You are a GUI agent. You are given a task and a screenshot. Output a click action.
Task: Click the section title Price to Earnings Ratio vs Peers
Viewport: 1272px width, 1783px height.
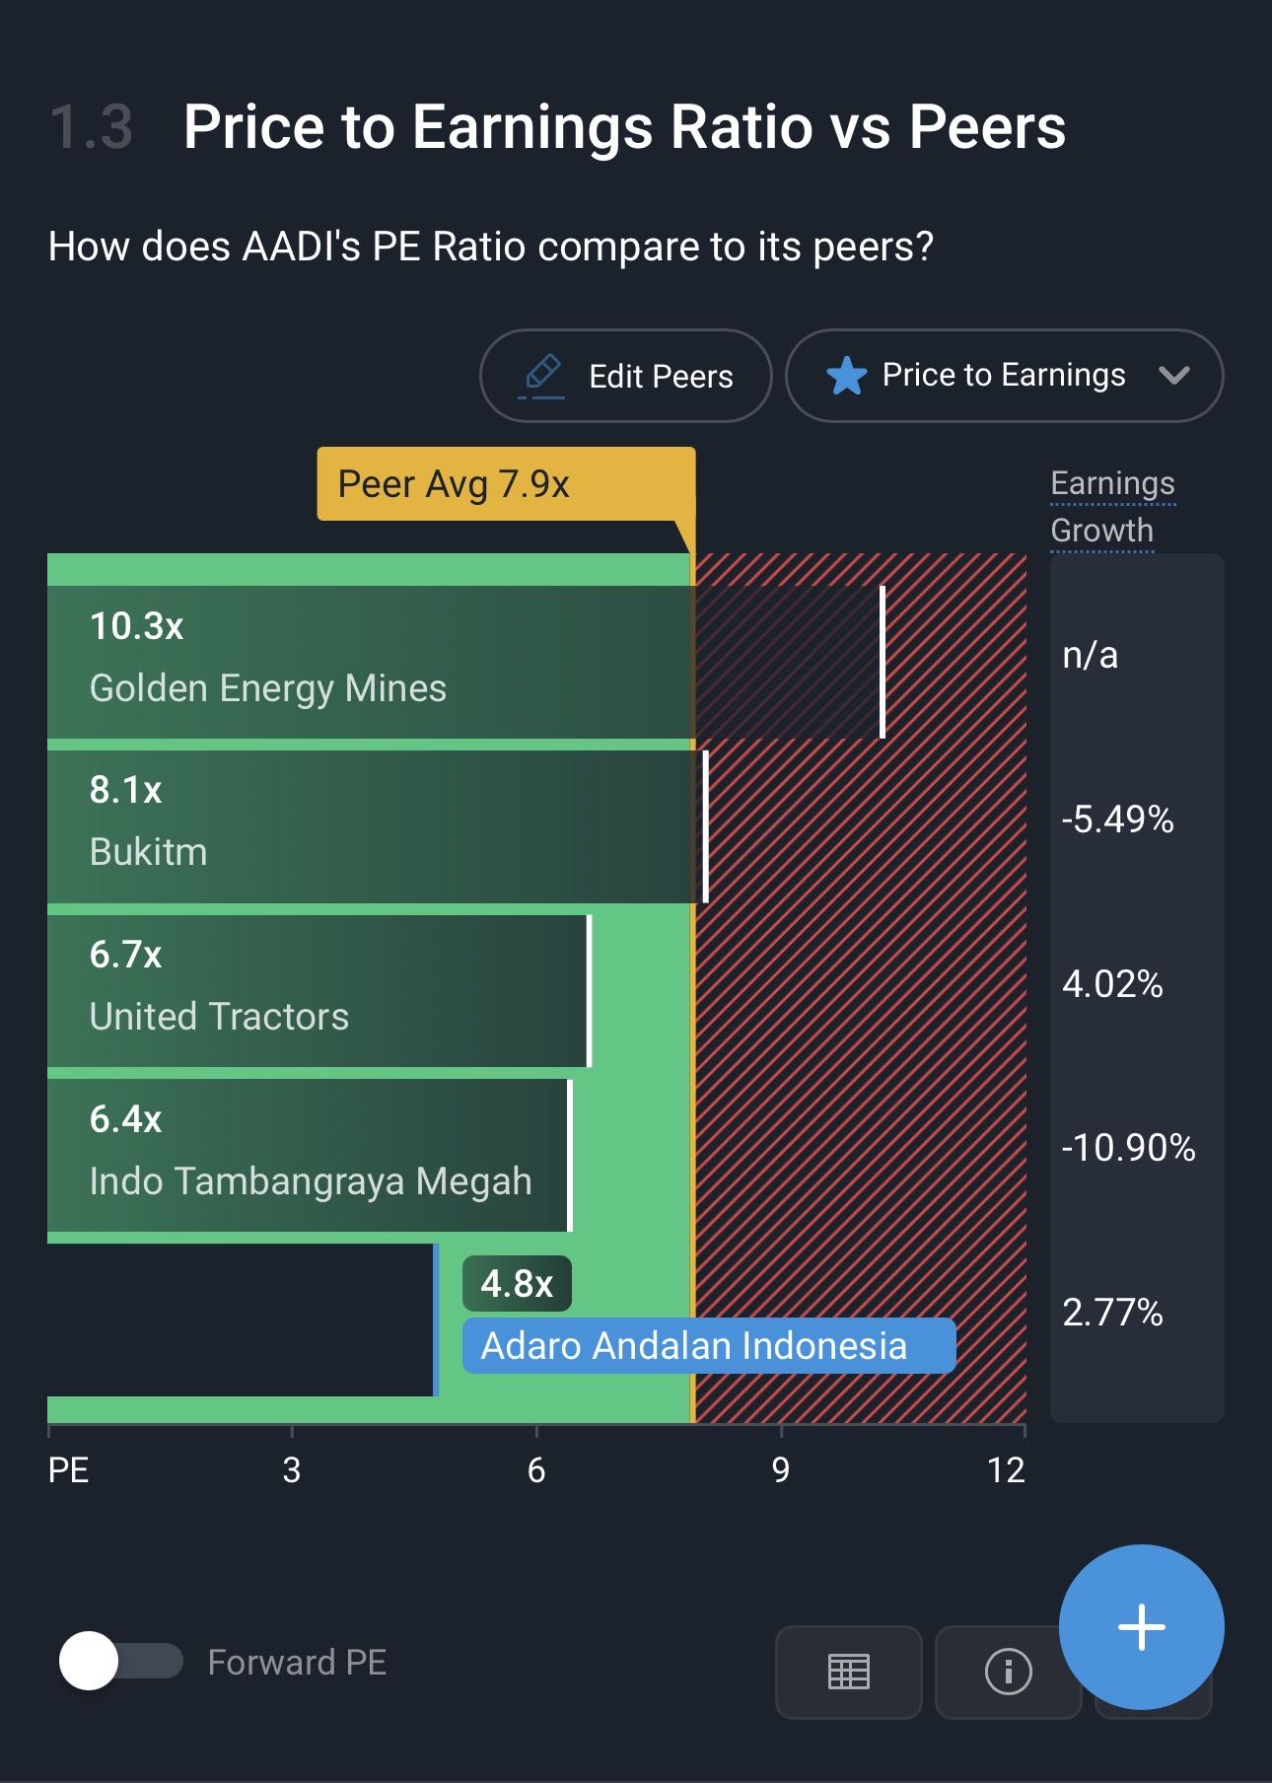pyautogui.click(x=624, y=127)
